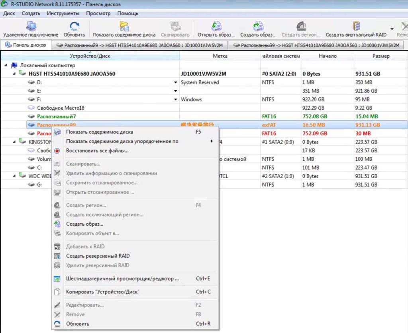Click the hex viewer menu icon

(x=57, y=279)
